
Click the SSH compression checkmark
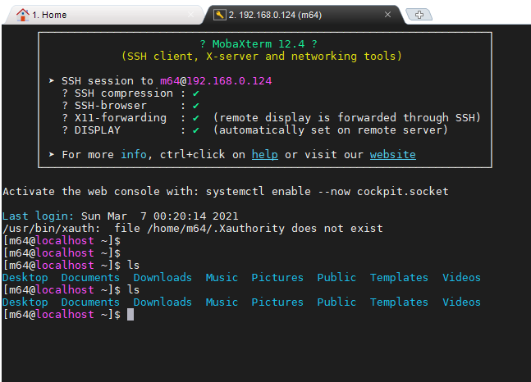[195, 93]
